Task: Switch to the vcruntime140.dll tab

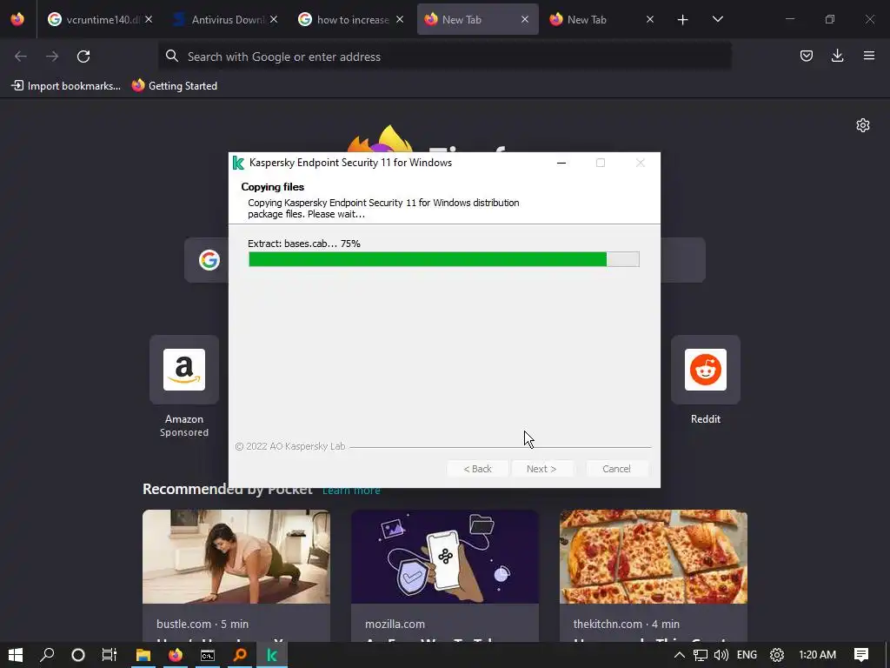Action: click(x=101, y=19)
